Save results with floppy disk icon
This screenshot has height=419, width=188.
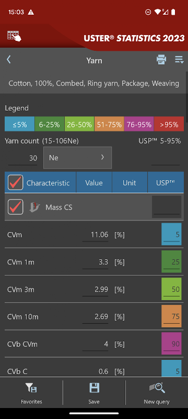94,388
